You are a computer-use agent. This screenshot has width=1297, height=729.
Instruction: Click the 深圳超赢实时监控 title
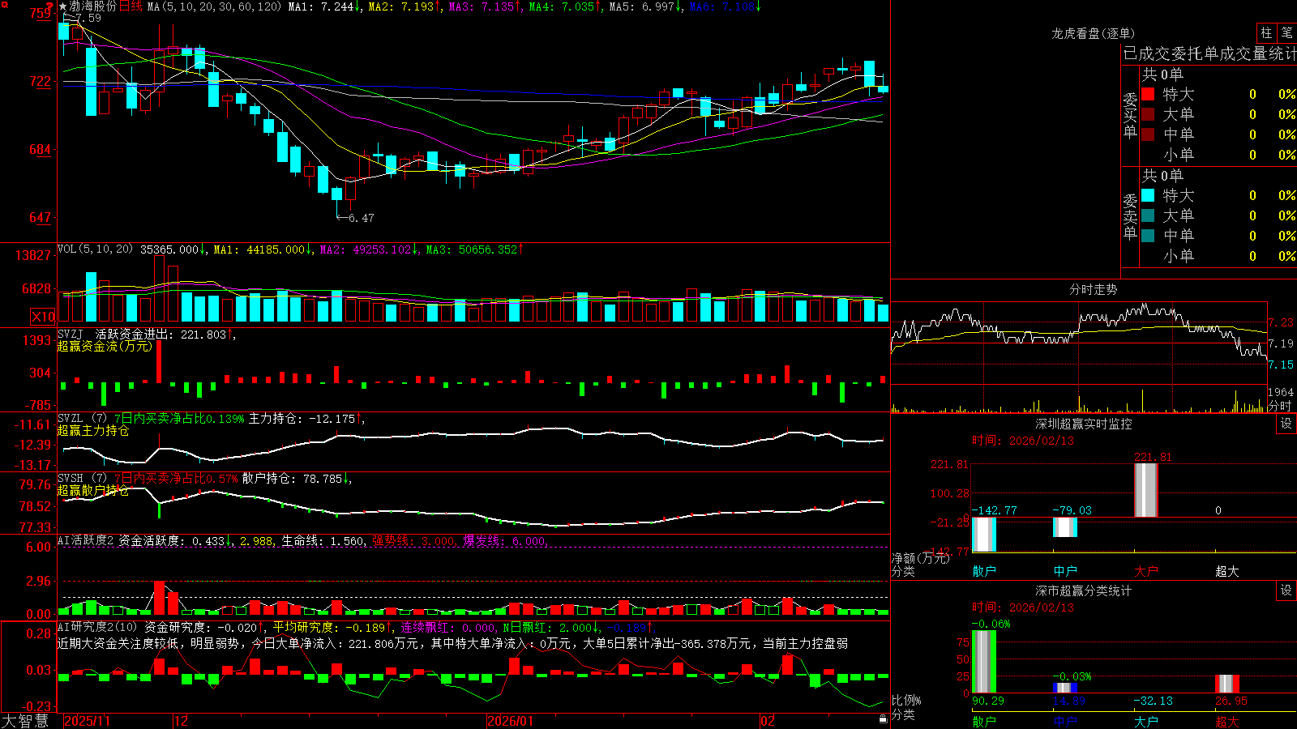[x=1084, y=424]
